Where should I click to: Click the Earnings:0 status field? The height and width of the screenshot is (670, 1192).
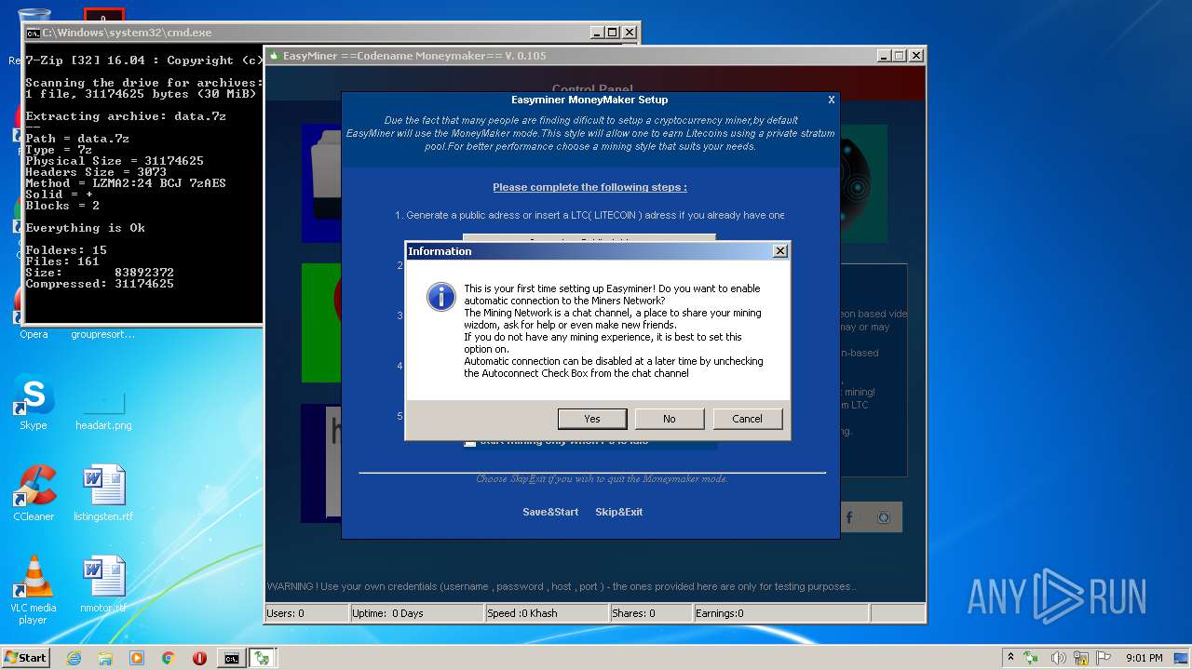[x=780, y=613]
